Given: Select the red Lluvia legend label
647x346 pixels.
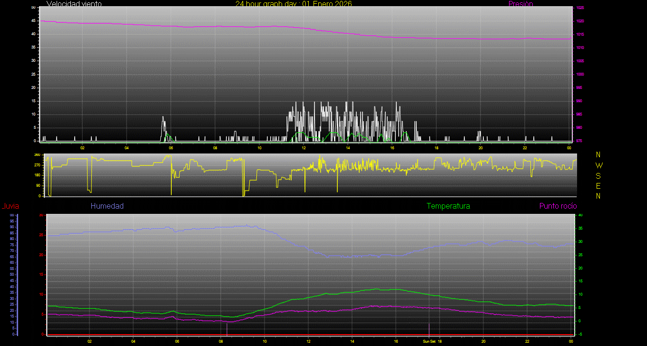Looking at the screenshot, I should tap(10, 206).
